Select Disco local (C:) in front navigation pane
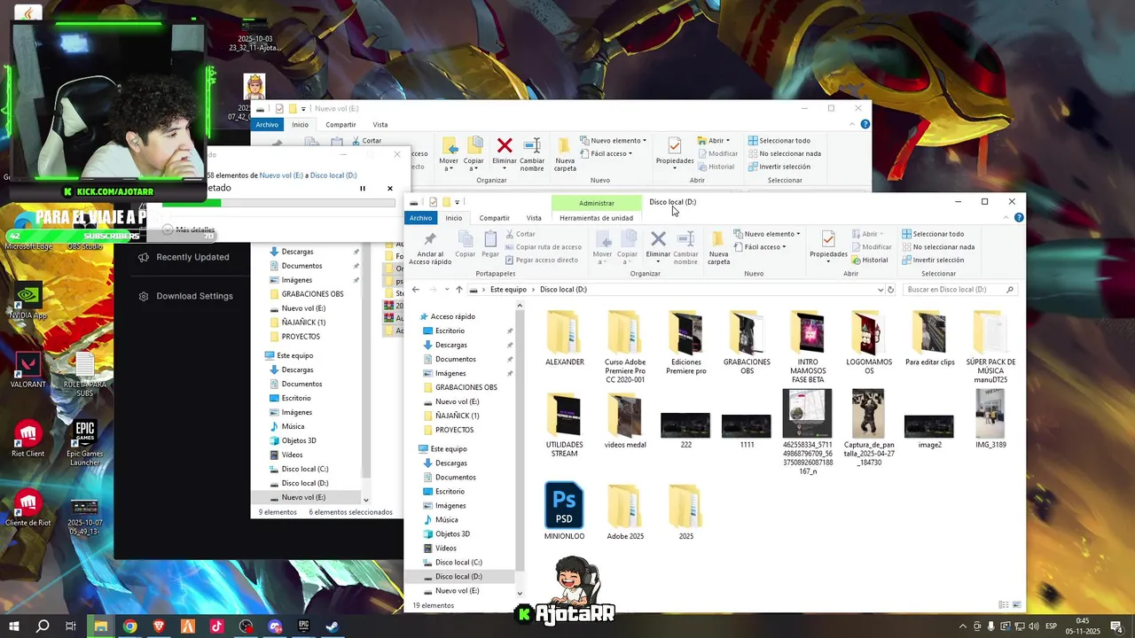Viewport: 1135px width, 638px height. click(458, 563)
